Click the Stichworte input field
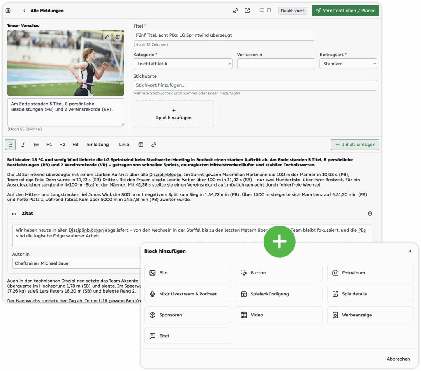The height and width of the screenshot is (371, 421). [255, 85]
